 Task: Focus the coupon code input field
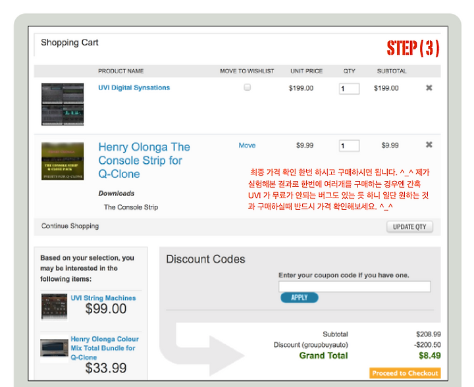[x=355, y=286]
